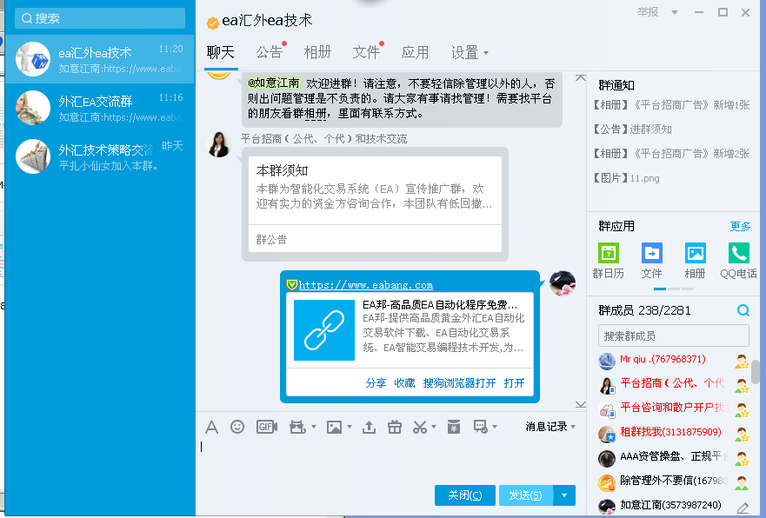Open the GIF sticker button
Image resolution: width=766 pixels, height=518 pixels.
(267, 428)
